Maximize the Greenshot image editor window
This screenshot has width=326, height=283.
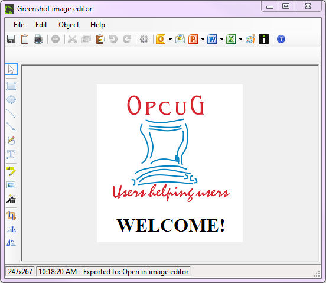click(286, 6)
